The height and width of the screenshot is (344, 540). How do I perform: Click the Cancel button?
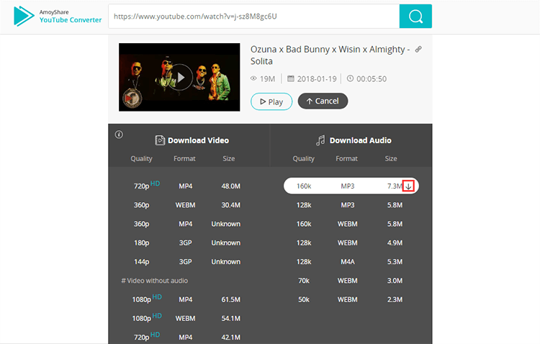pyautogui.click(x=323, y=101)
